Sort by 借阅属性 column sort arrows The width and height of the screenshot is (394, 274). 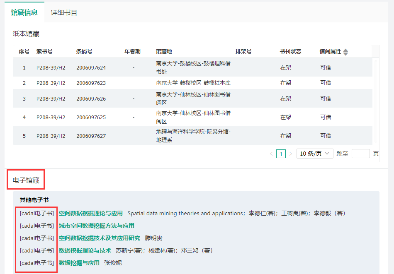(x=345, y=52)
